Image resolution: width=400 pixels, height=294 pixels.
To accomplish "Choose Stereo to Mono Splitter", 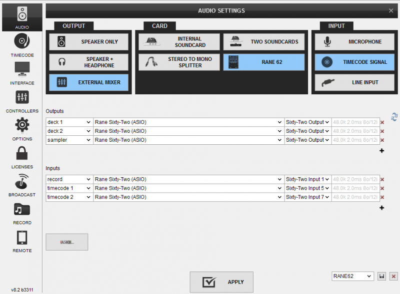I will [x=179, y=62].
